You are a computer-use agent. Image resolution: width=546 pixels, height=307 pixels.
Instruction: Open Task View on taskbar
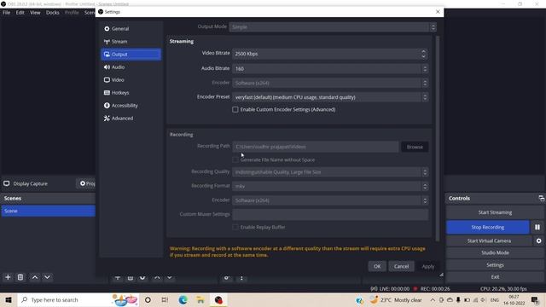[165, 300]
